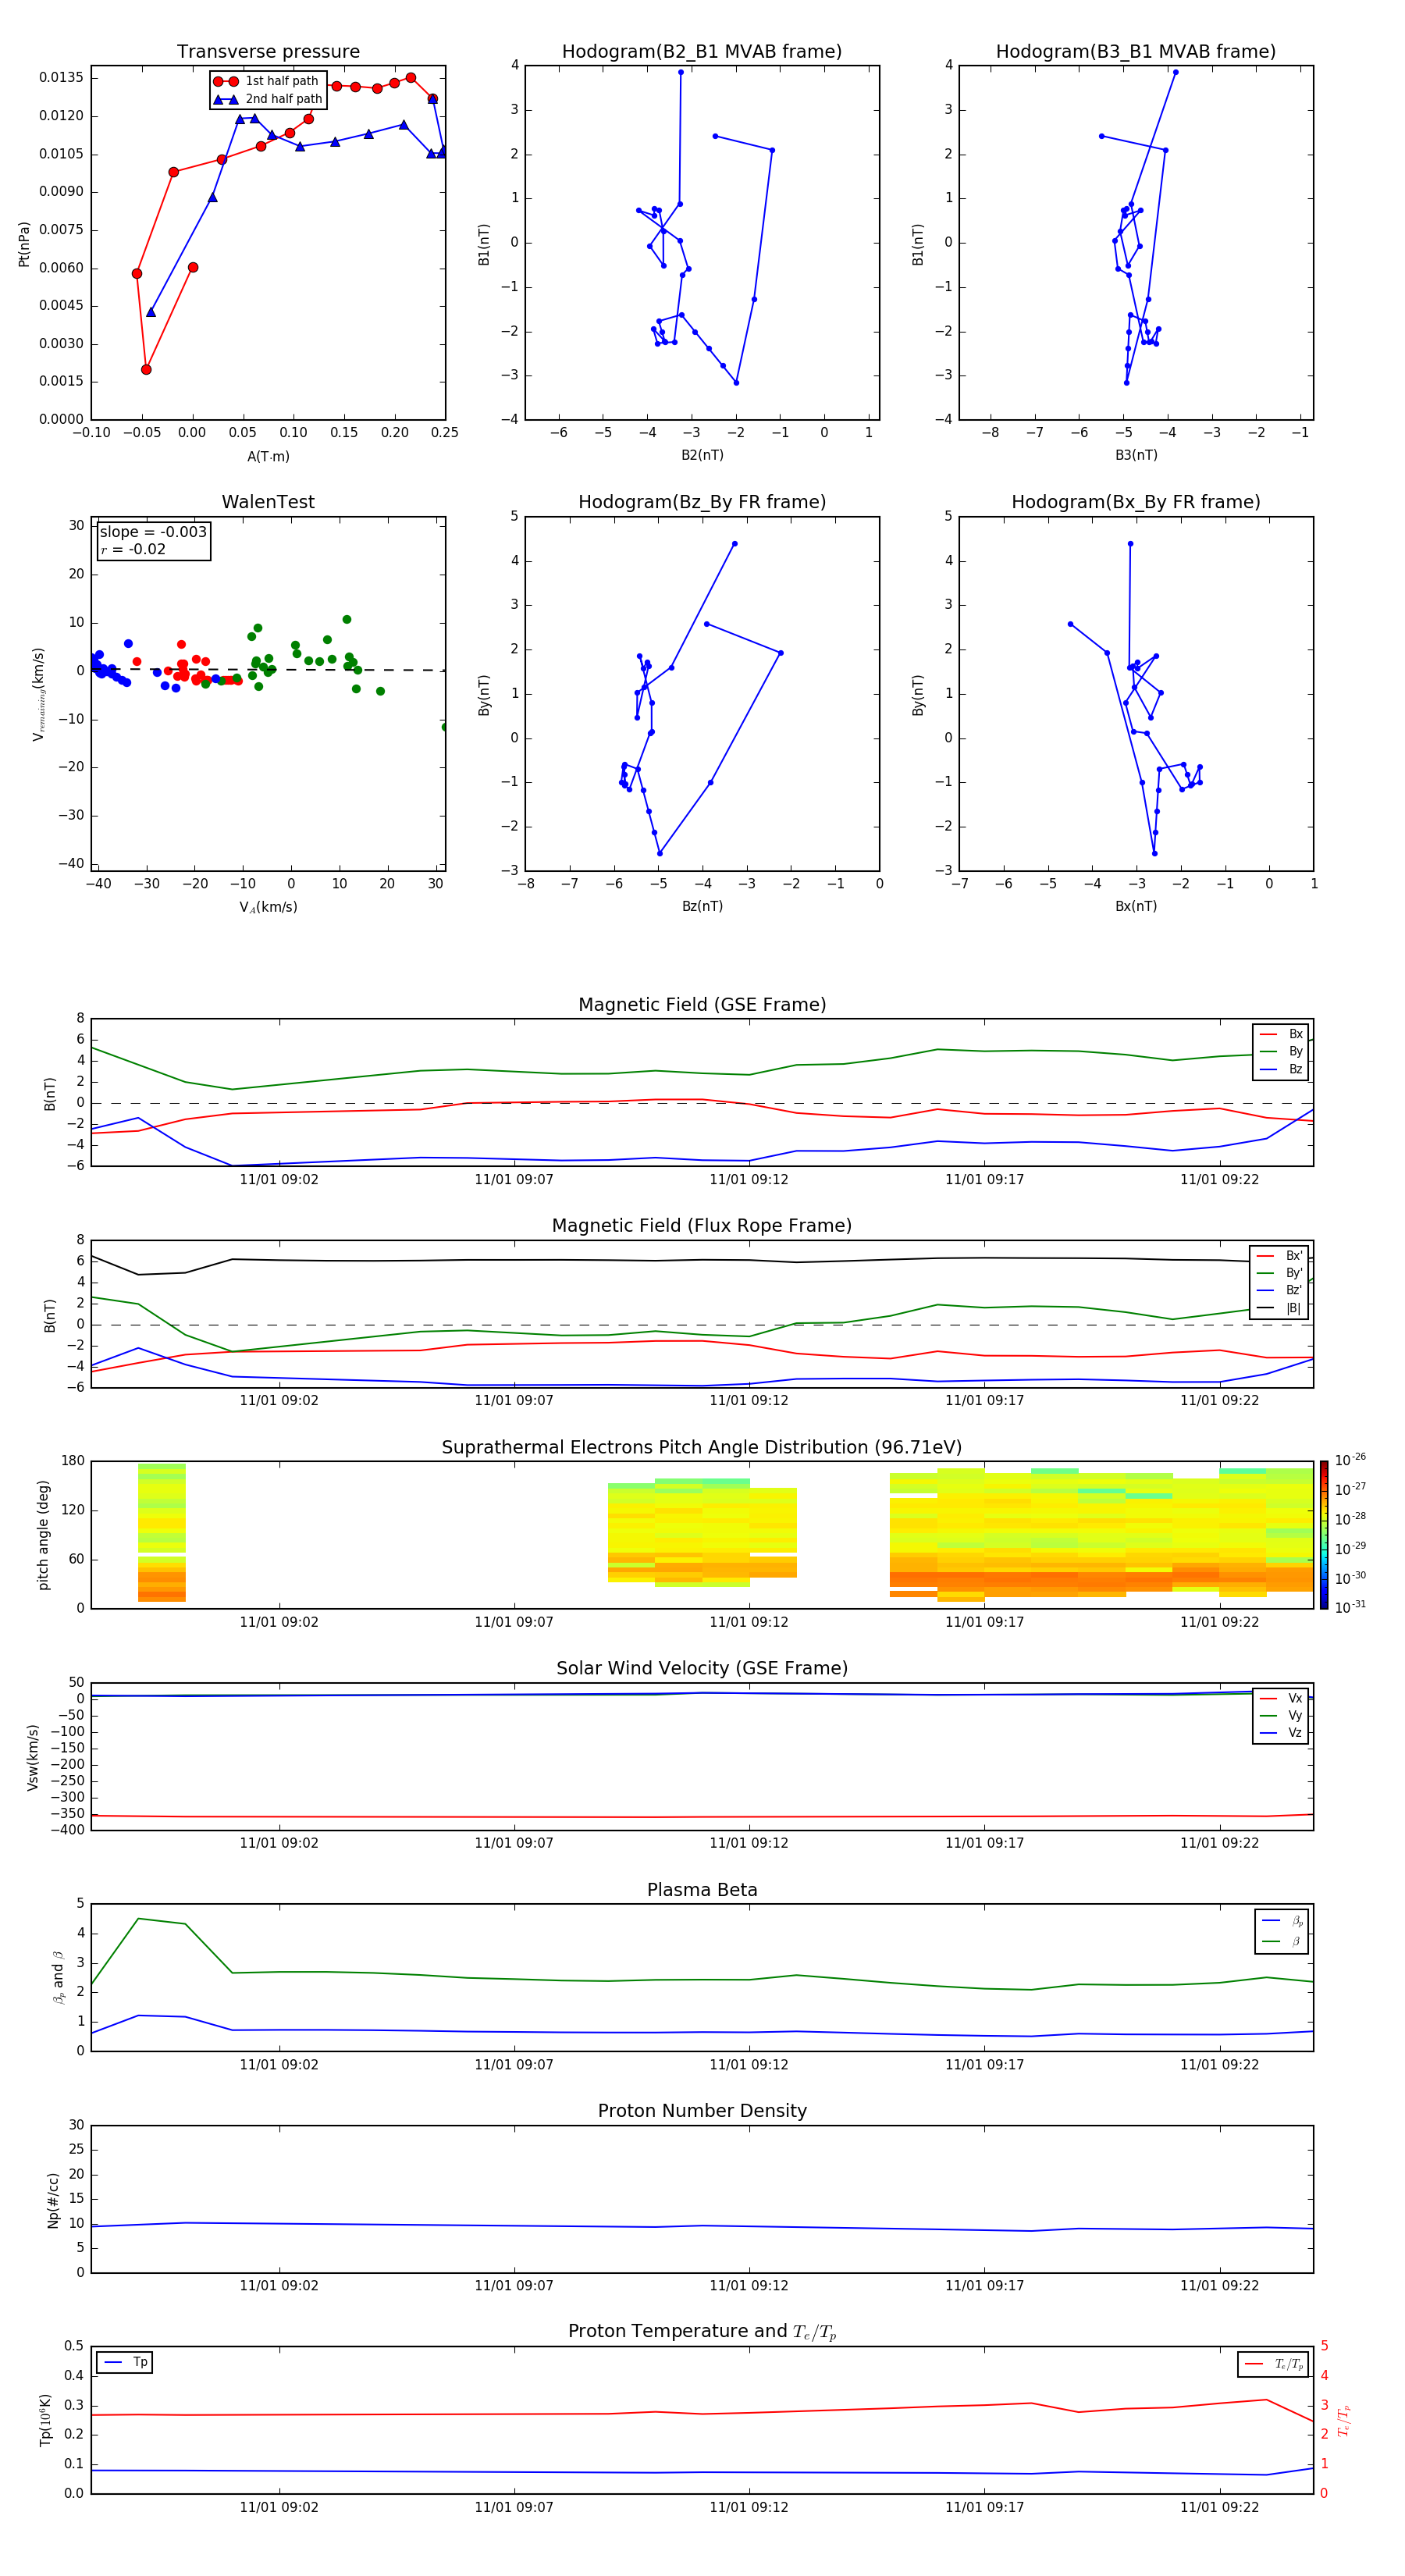This screenshot has width=1405, height=2576.
Task: Click the '2nd half path' legend entry
Action: [268, 99]
